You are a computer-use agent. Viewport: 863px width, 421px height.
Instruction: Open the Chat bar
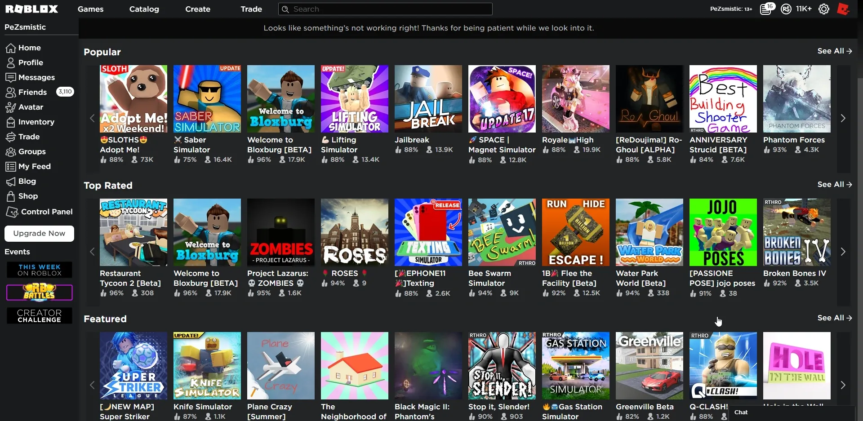pos(792,412)
